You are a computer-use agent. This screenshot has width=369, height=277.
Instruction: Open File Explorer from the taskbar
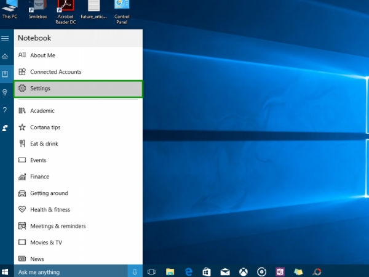[x=170, y=272]
